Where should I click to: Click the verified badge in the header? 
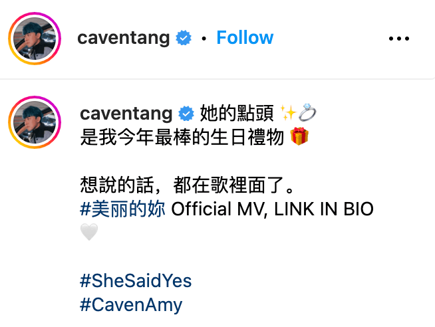tap(184, 38)
